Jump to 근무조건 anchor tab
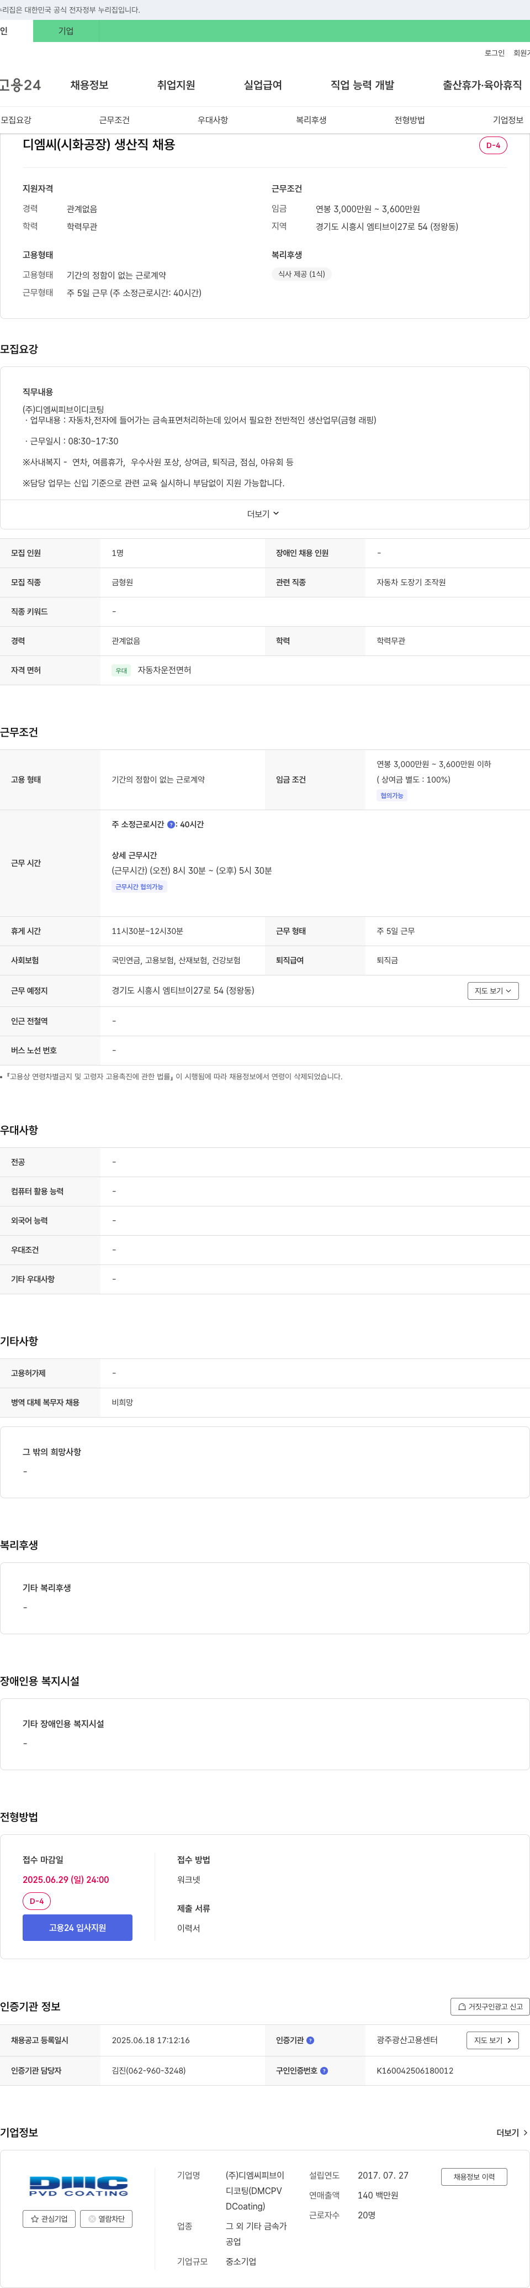The width and height of the screenshot is (530, 2288). pos(114,120)
